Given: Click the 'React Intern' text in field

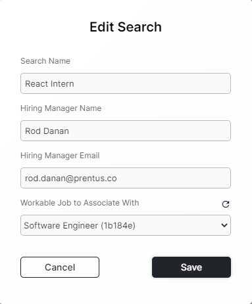Looking at the screenshot, I should click(49, 83).
